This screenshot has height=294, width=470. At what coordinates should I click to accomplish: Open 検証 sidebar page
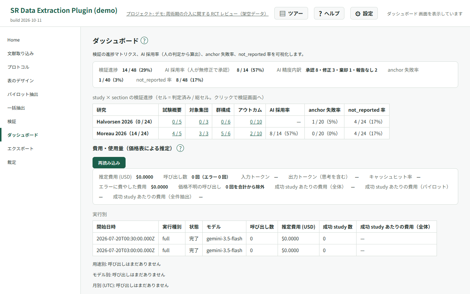pos(40,122)
